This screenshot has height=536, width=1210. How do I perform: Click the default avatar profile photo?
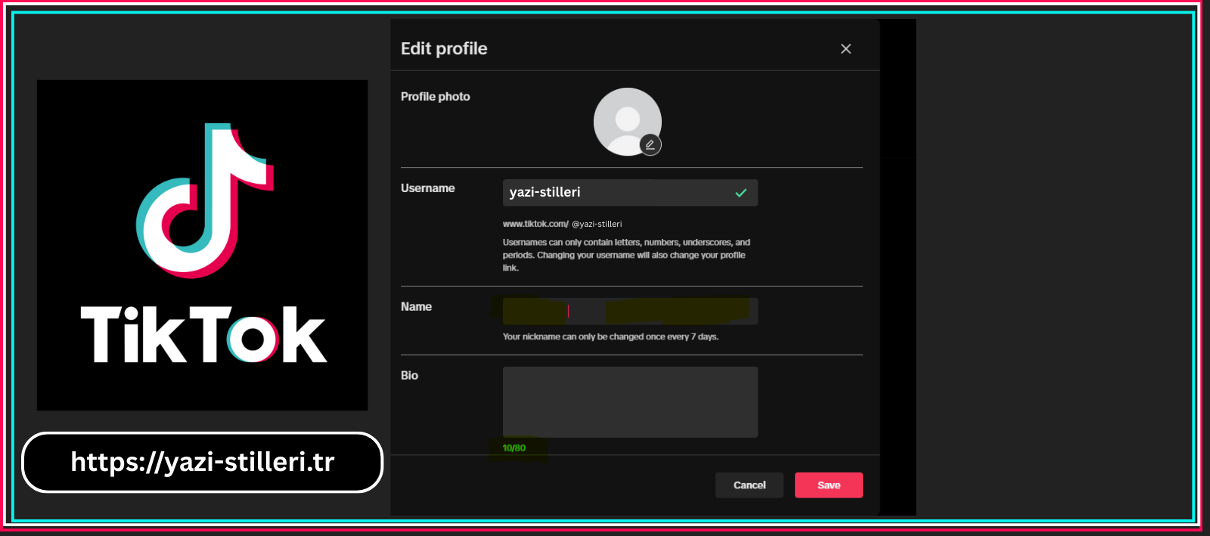(628, 122)
